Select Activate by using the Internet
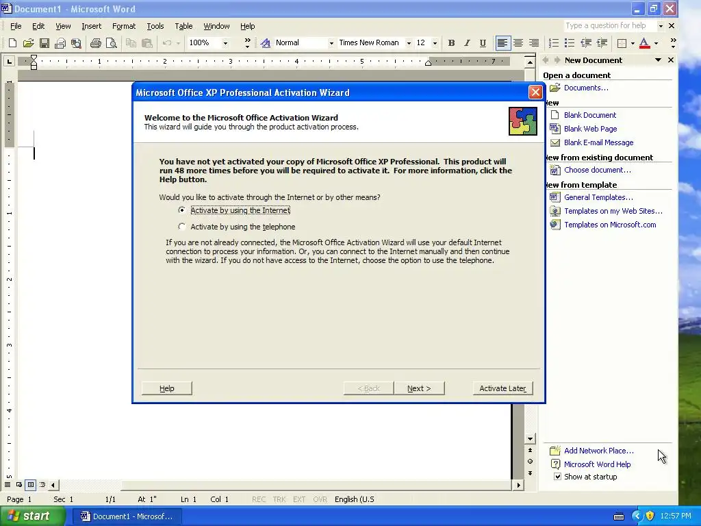 pos(181,210)
